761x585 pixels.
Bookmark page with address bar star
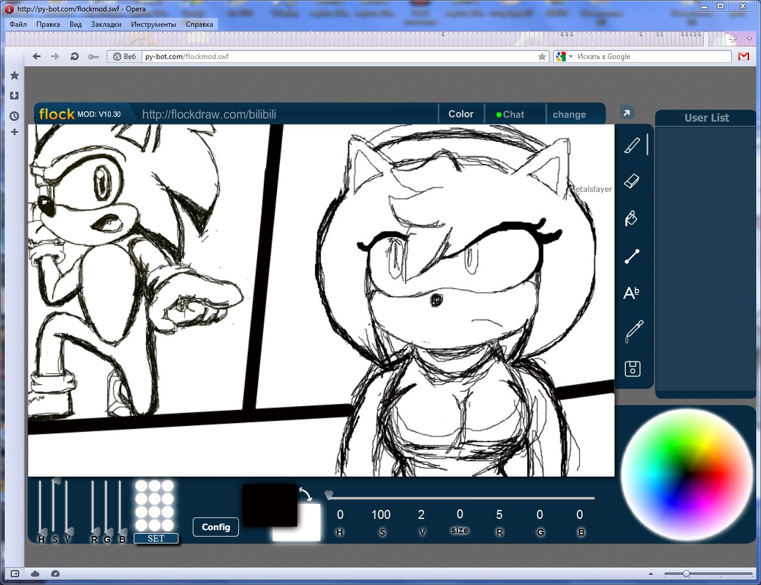coord(542,57)
